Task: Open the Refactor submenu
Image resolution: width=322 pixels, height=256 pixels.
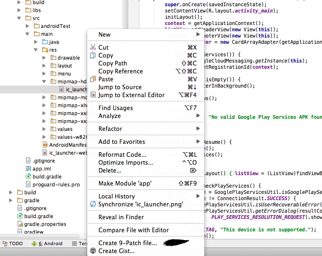Action: coord(146,129)
